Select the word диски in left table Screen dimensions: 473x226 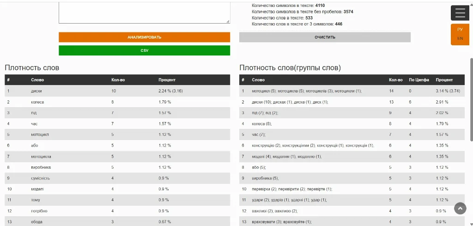(x=36, y=91)
